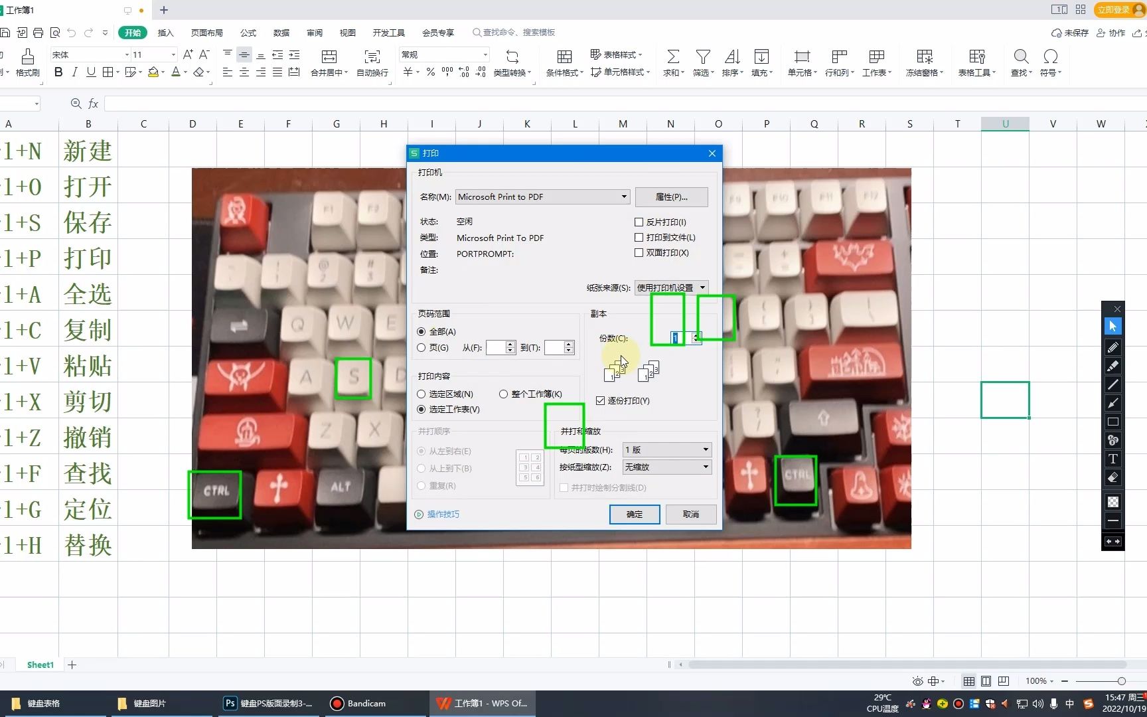This screenshot has width=1147, height=717.
Task: Click the increase font size icon
Action: coord(188,54)
